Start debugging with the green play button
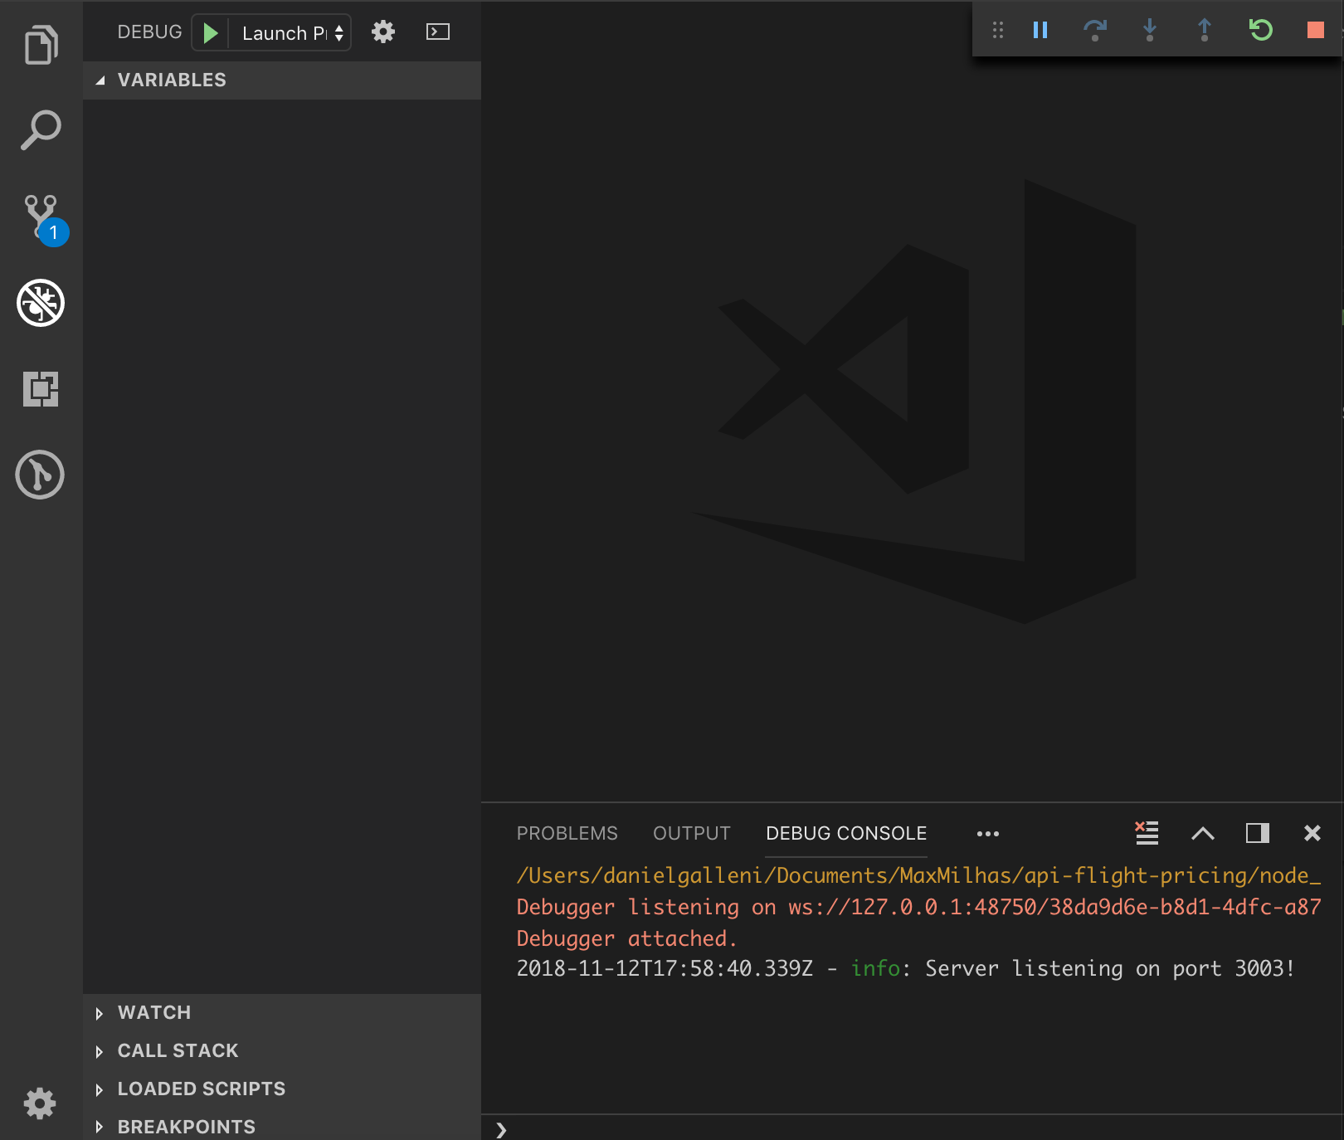The image size is (1344, 1140). coord(210,32)
